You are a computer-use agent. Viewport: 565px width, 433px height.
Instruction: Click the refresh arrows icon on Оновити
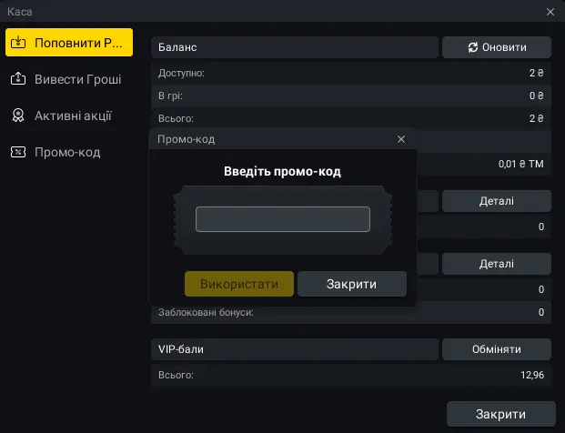tap(472, 47)
